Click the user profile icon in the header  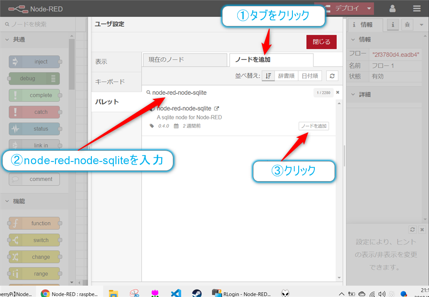[392, 8]
